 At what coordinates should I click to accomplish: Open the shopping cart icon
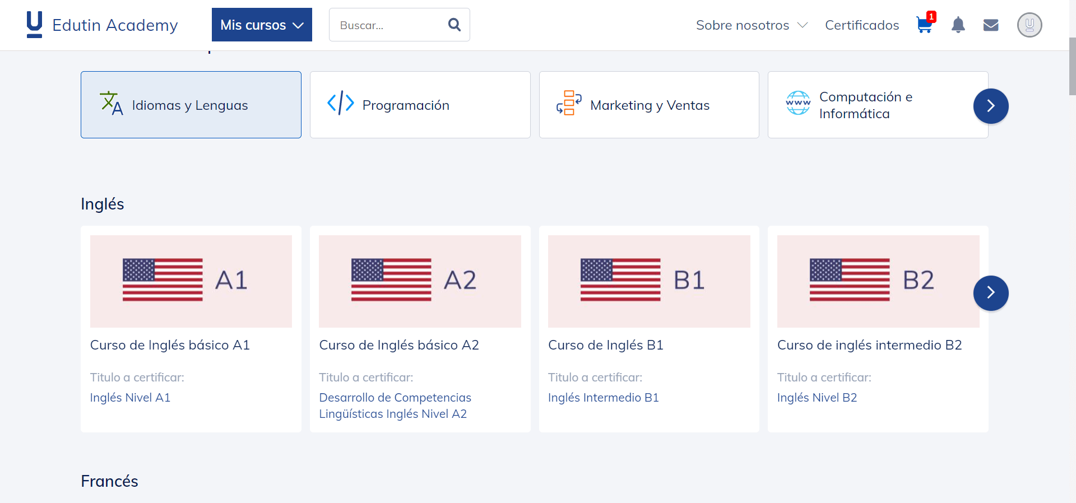tap(925, 25)
